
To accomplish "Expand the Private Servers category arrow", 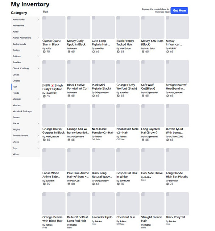I will point(38,136).
